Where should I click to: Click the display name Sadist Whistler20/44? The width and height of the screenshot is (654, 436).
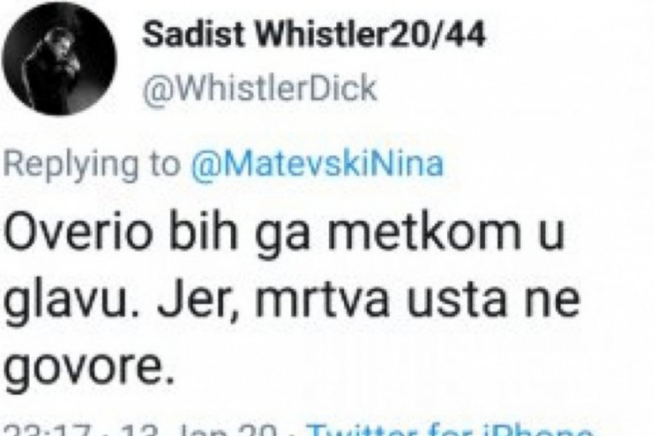[314, 34]
